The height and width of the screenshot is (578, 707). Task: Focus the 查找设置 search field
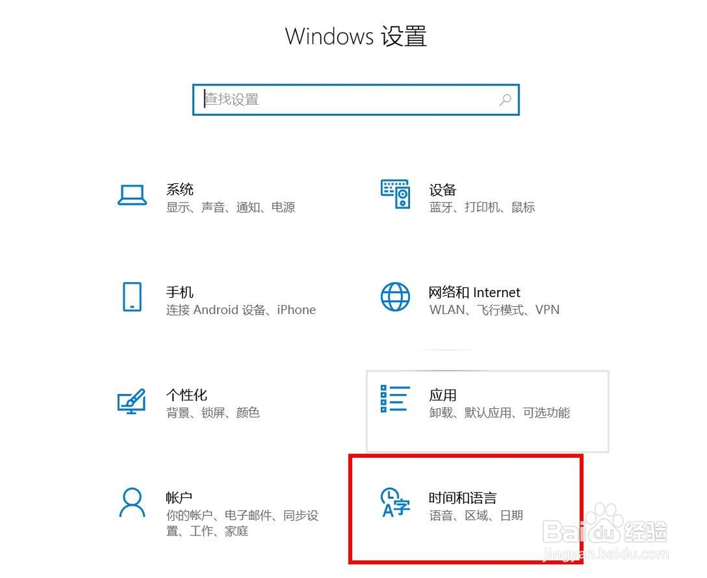[x=356, y=100]
